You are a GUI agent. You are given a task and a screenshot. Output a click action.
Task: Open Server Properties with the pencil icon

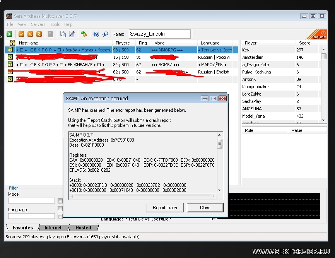pos(72,34)
